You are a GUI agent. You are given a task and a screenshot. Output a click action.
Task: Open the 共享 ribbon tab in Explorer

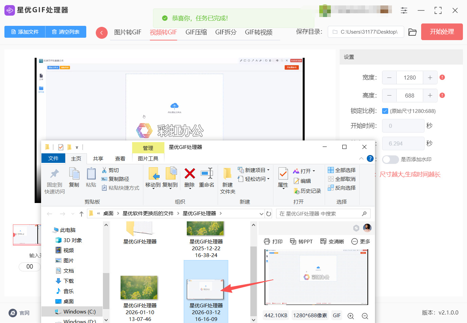pos(98,159)
